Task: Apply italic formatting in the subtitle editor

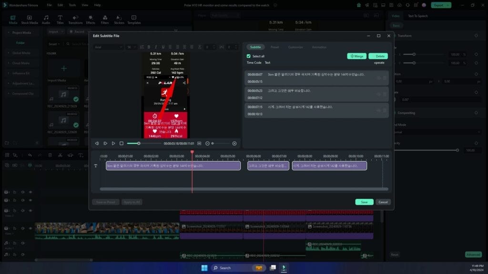Action: point(156,47)
